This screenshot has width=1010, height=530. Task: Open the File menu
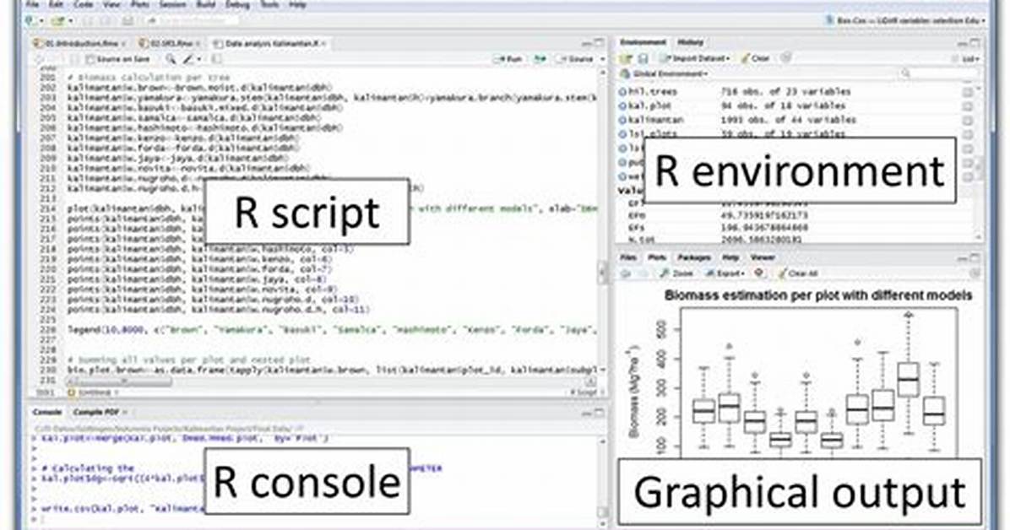click(32, 4)
